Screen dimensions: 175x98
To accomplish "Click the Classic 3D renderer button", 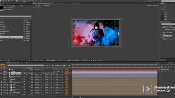I will [156, 5].
